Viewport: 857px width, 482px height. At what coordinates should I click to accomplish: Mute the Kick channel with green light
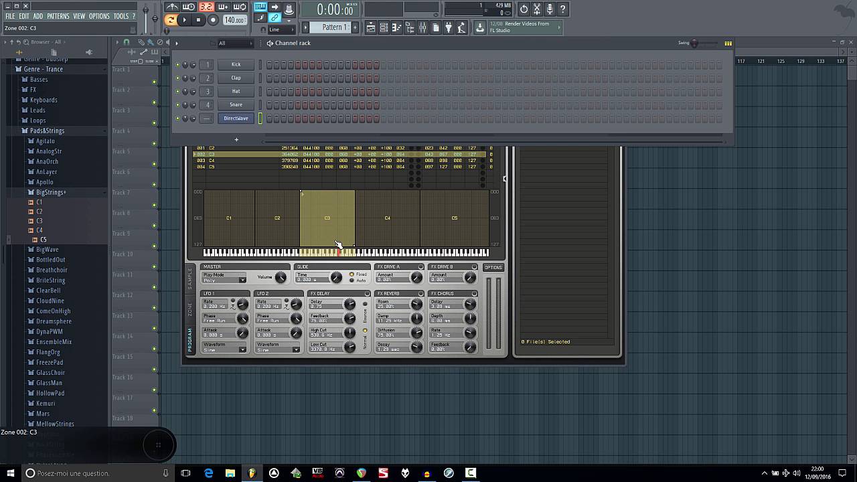pos(177,64)
